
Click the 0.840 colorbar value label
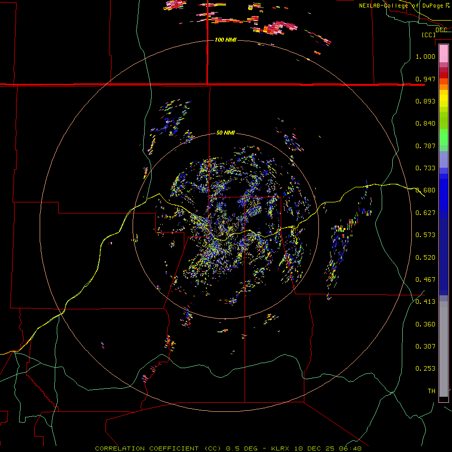[x=425, y=124]
